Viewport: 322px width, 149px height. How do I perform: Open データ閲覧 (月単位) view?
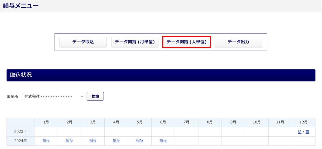135,42
